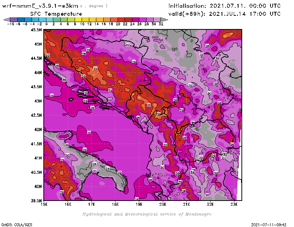Pick the purple legend swatch between -10 and -8

coord(14,20)
